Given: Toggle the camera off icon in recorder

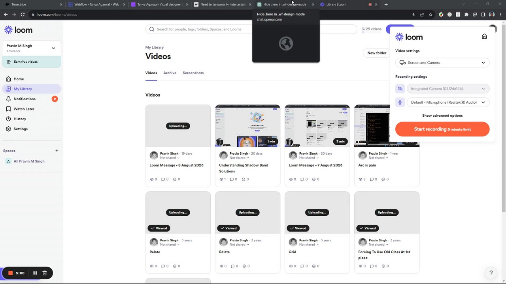Looking at the screenshot, I should pyautogui.click(x=400, y=89).
